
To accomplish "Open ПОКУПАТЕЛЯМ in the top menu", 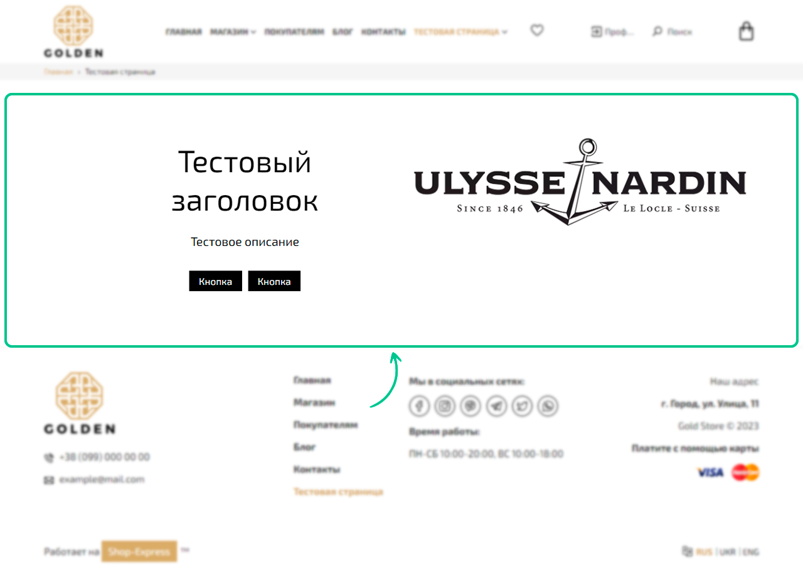I will coord(294,32).
